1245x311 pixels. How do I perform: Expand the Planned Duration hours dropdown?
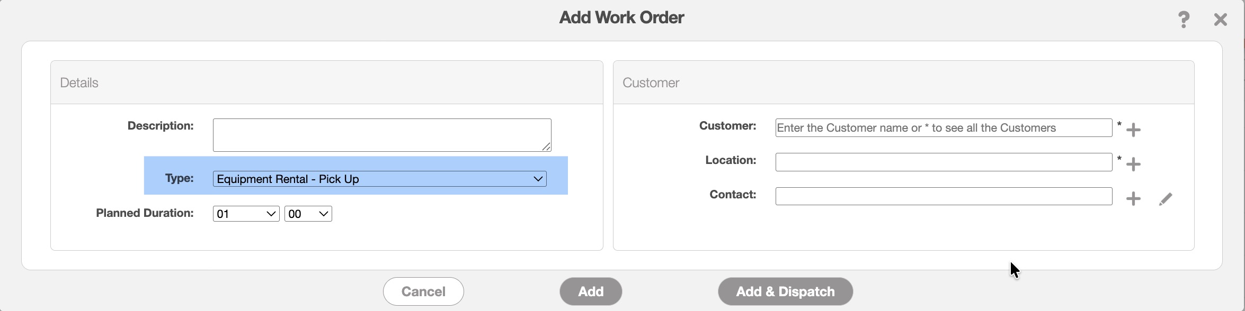click(x=246, y=214)
